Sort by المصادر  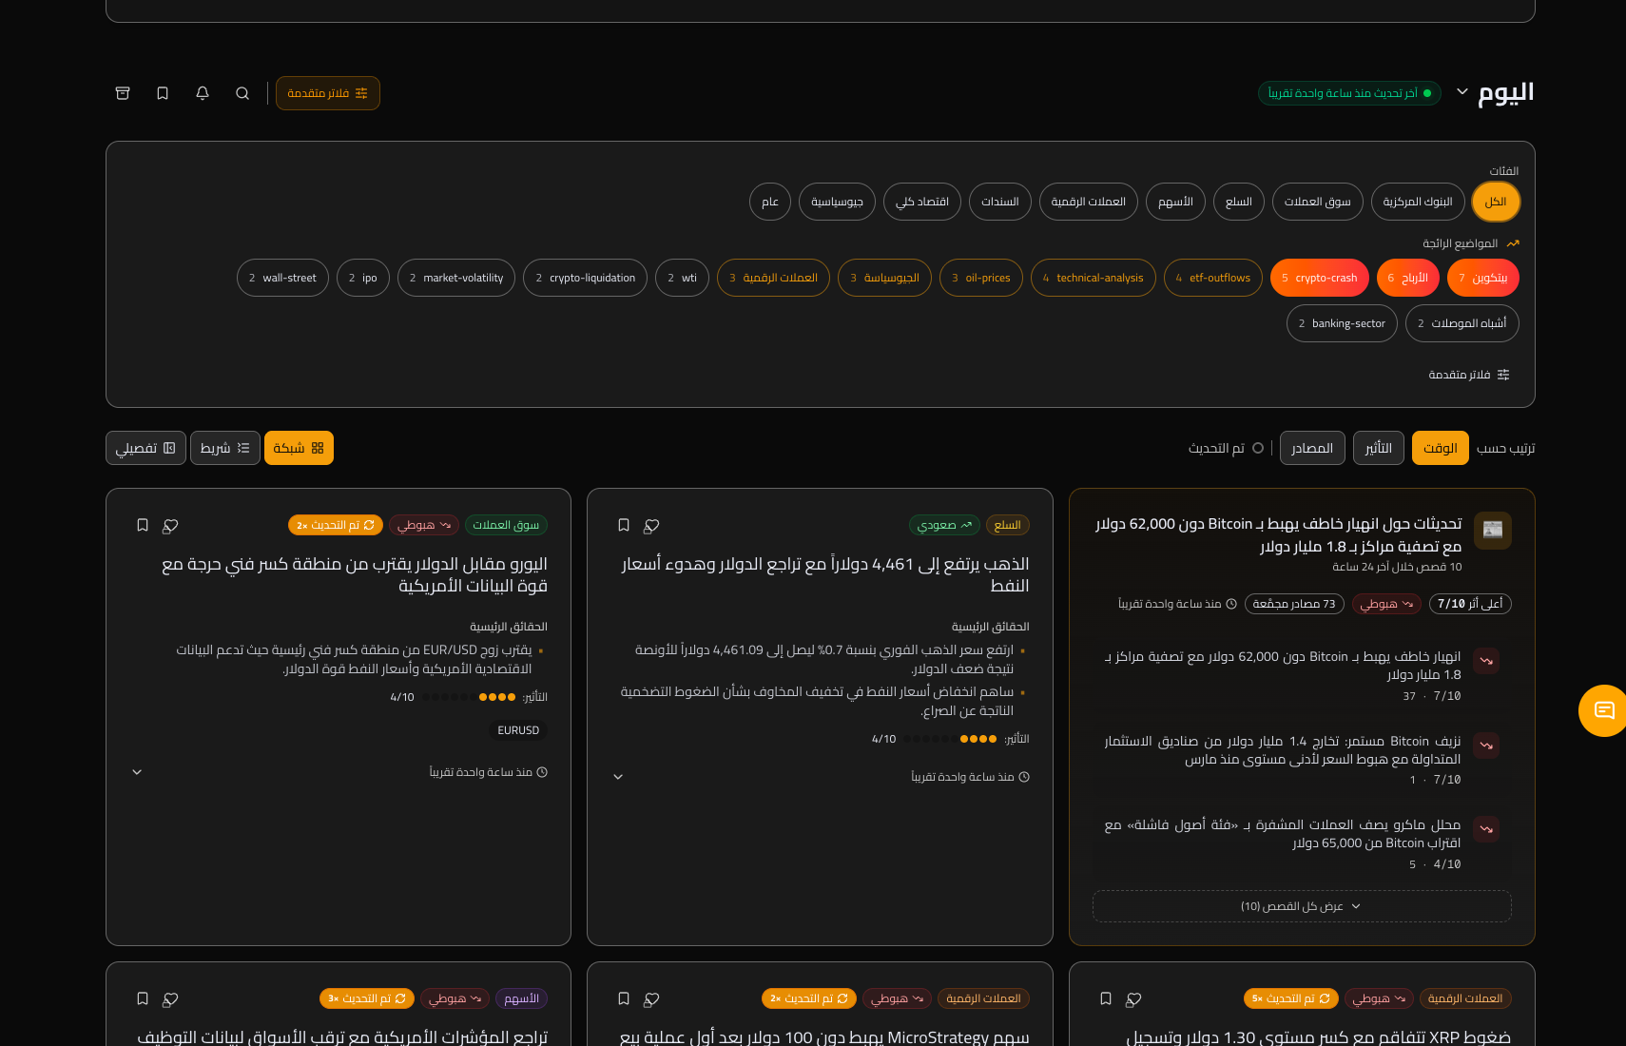click(x=1312, y=448)
